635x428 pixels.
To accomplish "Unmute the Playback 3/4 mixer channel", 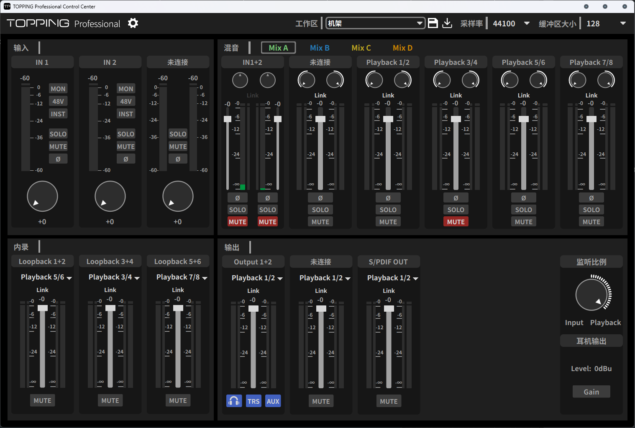I will 456,222.
